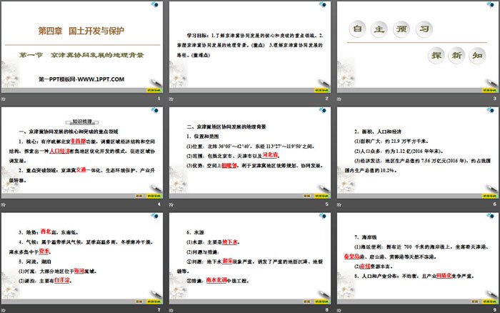Image resolution: width=500 pixels, height=313 pixels.
Task: Select slide 9 about 海岸线
Action: tap(418, 258)
